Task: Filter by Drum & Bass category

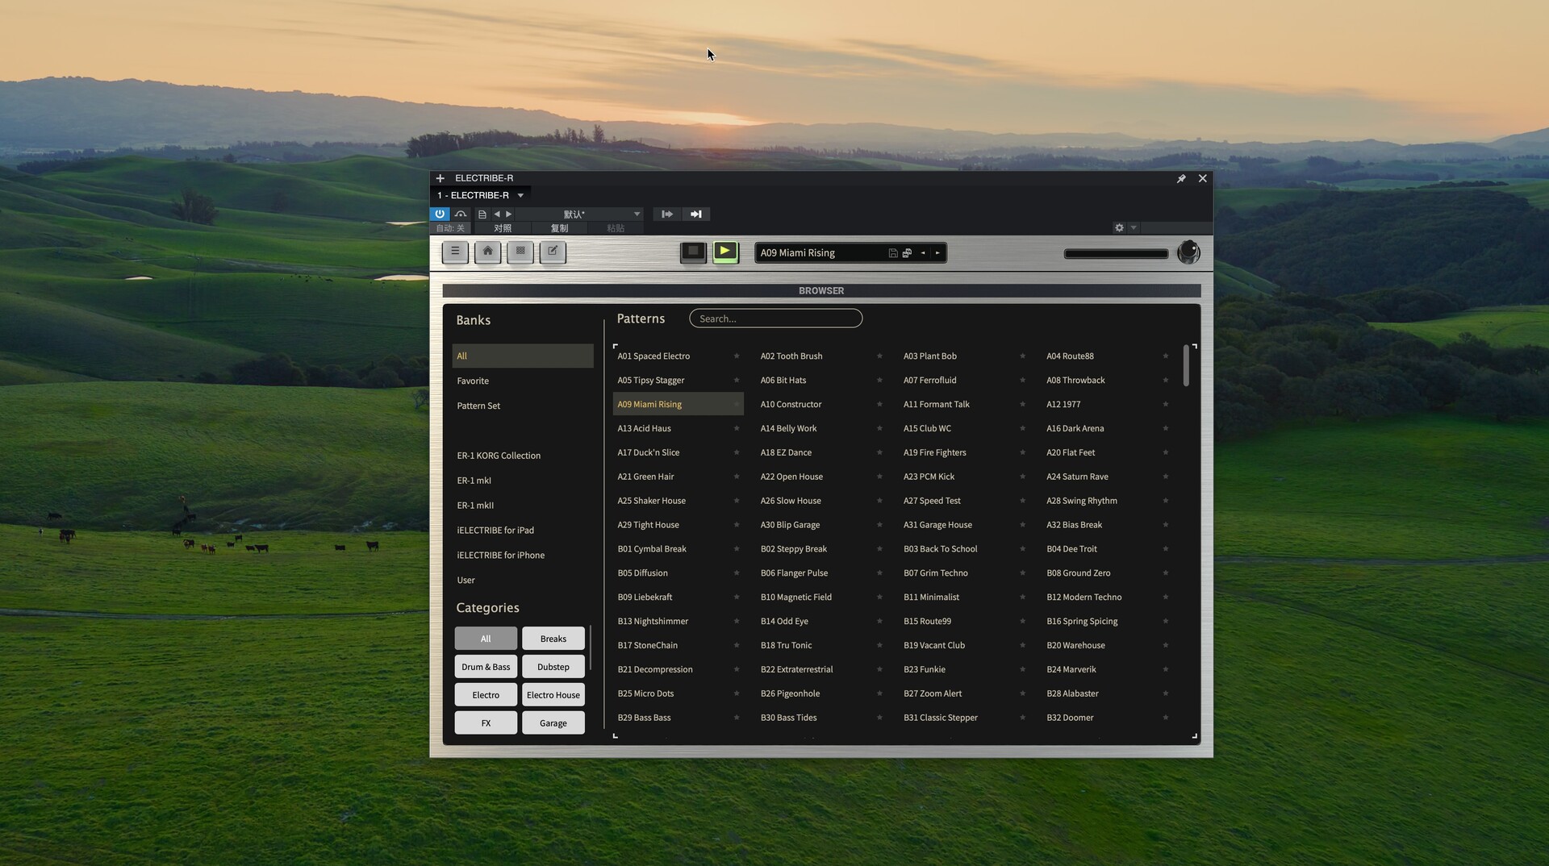Action: point(486,667)
